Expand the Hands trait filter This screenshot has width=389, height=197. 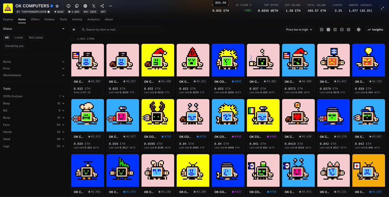[x=34, y=132]
